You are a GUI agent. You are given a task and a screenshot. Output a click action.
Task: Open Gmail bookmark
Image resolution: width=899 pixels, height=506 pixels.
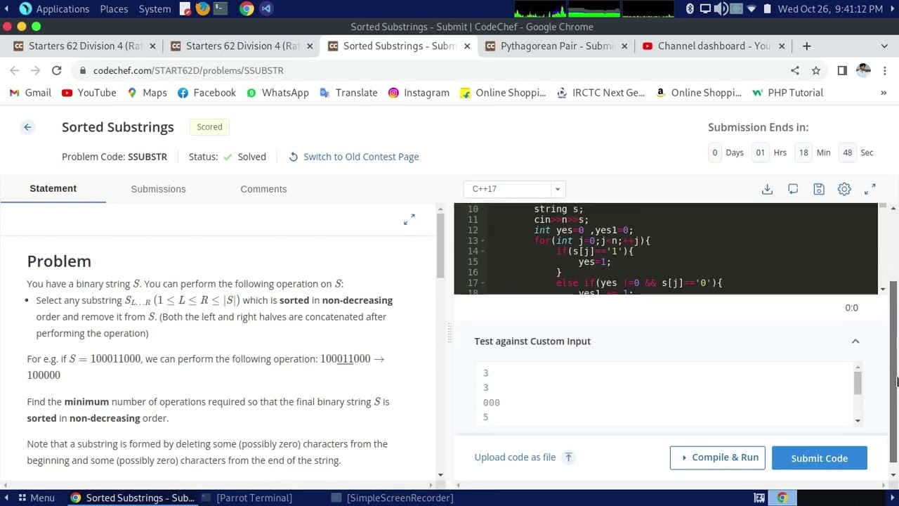click(30, 93)
